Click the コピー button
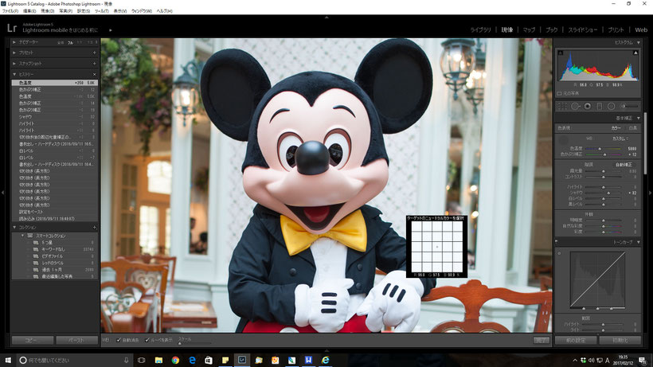This screenshot has height=367, width=653. [33, 340]
